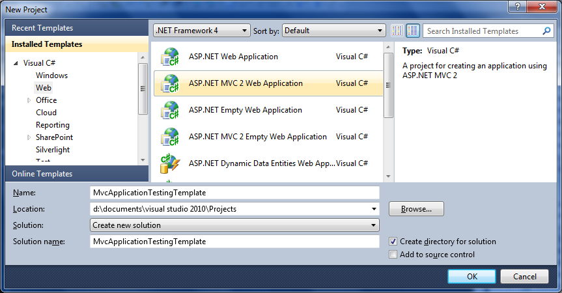Click the Cancel button
The height and width of the screenshot is (293, 562).
(x=524, y=277)
